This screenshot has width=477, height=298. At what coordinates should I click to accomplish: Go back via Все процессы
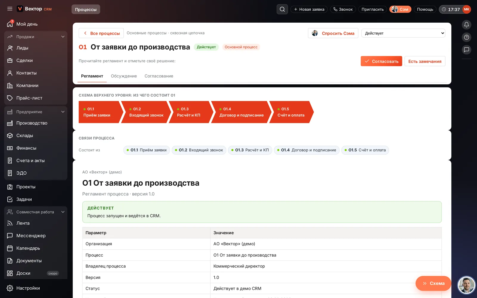(x=101, y=33)
